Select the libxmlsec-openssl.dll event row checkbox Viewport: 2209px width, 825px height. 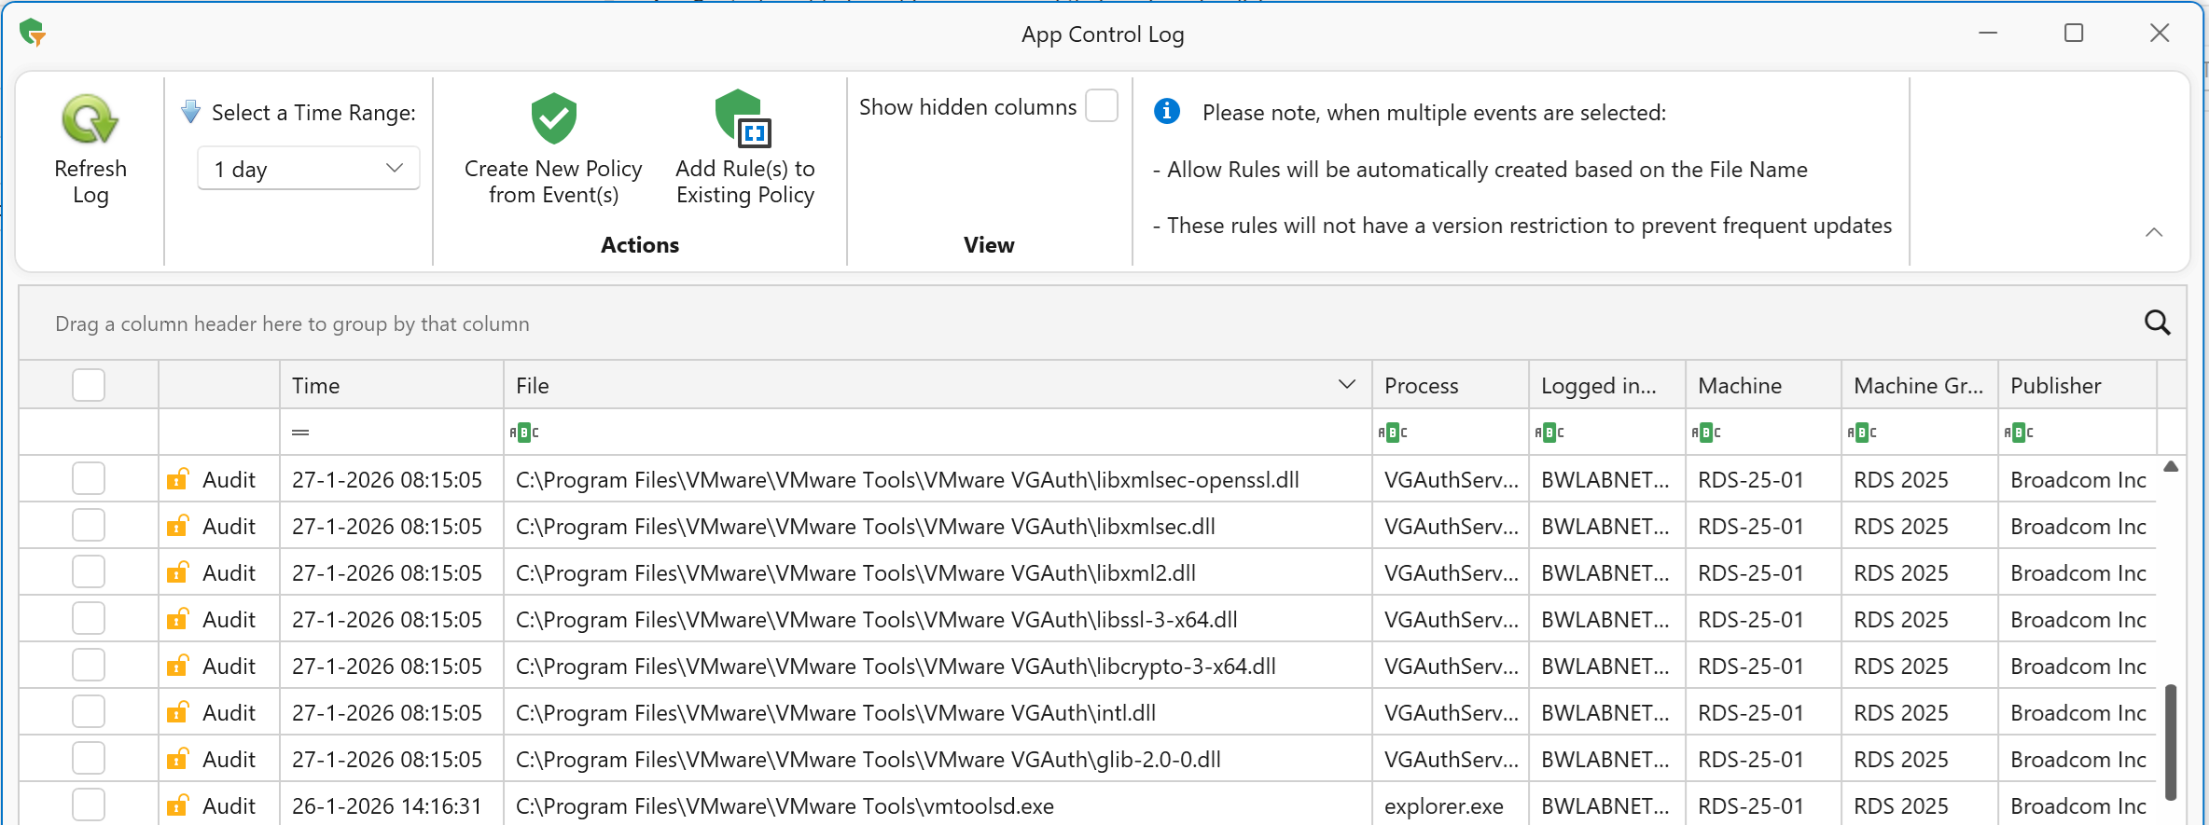click(89, 479)
